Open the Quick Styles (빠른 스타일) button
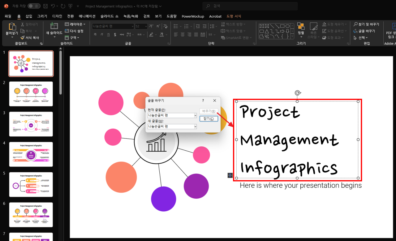Viewport: 396px width, 241px height. (x=313, y=30)
